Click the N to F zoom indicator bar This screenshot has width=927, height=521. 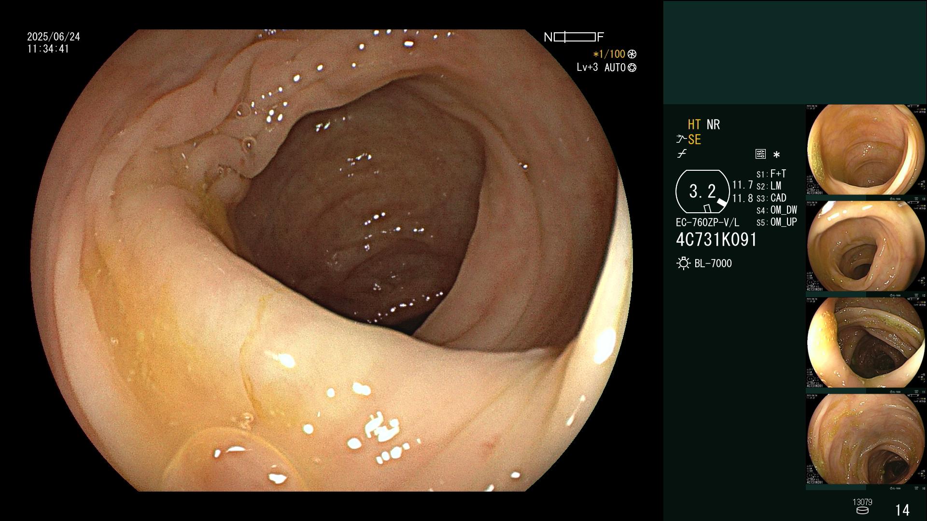[x=574, y=37]
